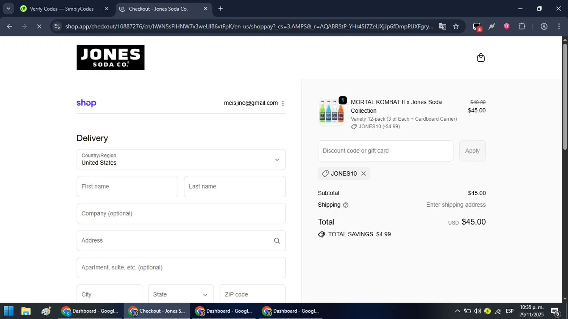Click the ZIP code field
Screen dimensions: 568x319
pyautogui.click(x=253, y=294)
